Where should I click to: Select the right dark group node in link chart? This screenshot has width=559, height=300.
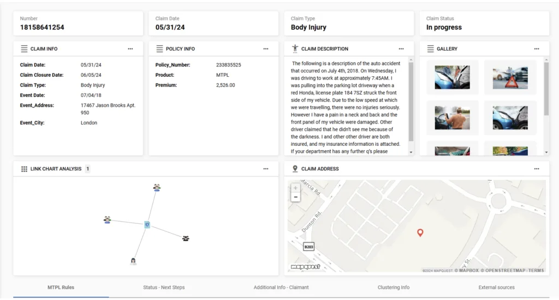(x=186, y=238)
